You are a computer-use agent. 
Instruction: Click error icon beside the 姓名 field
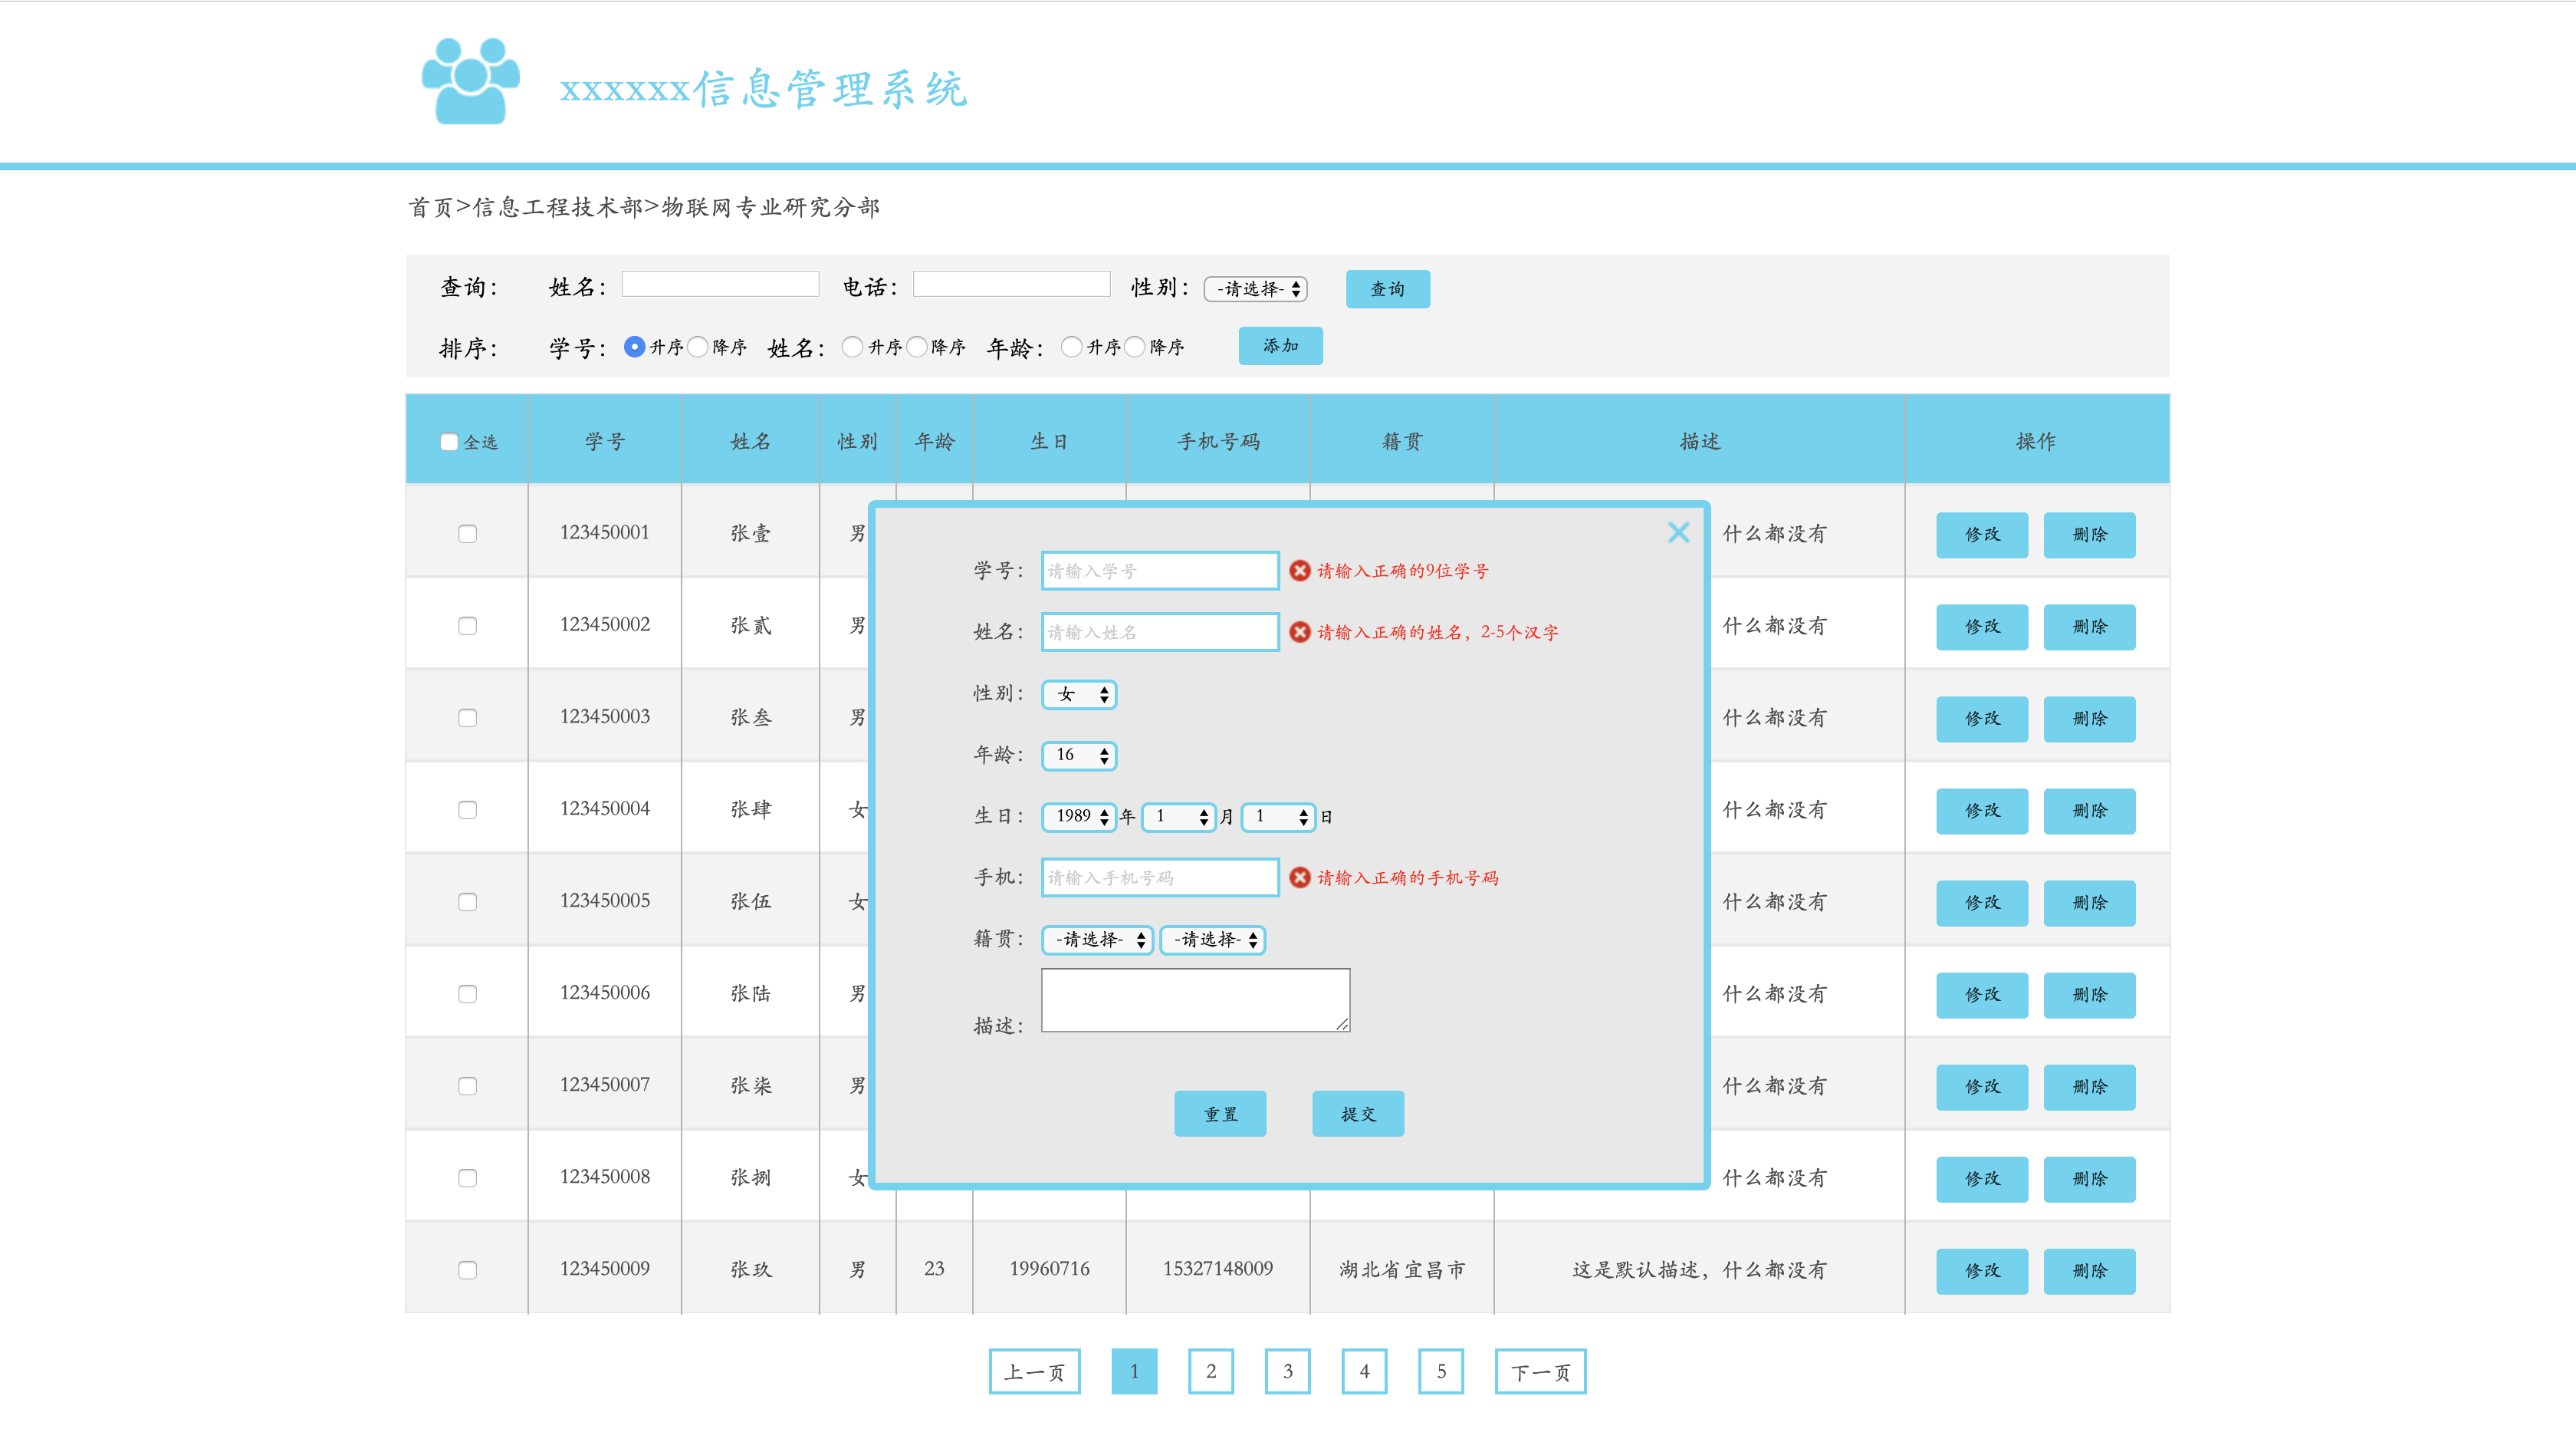tap(1299, 631)
